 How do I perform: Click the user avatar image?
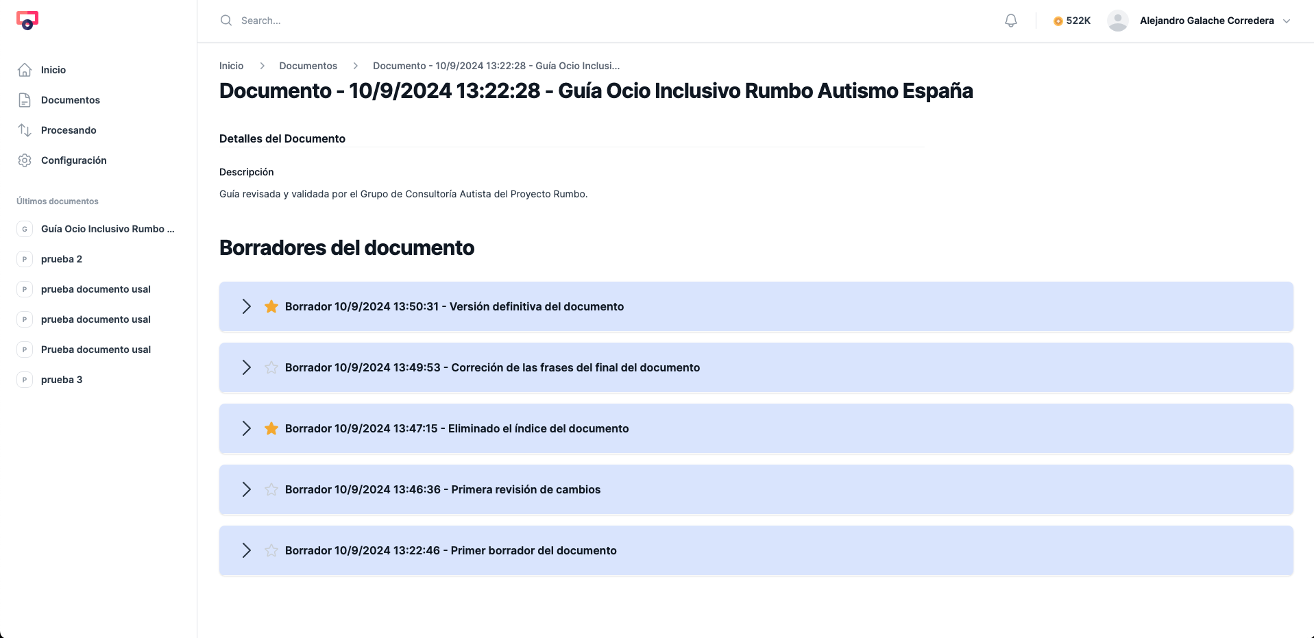pyautogui.click(x=1117, y=21)
